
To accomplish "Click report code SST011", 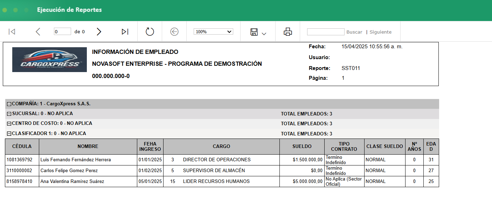I will (x=351, y=68).
